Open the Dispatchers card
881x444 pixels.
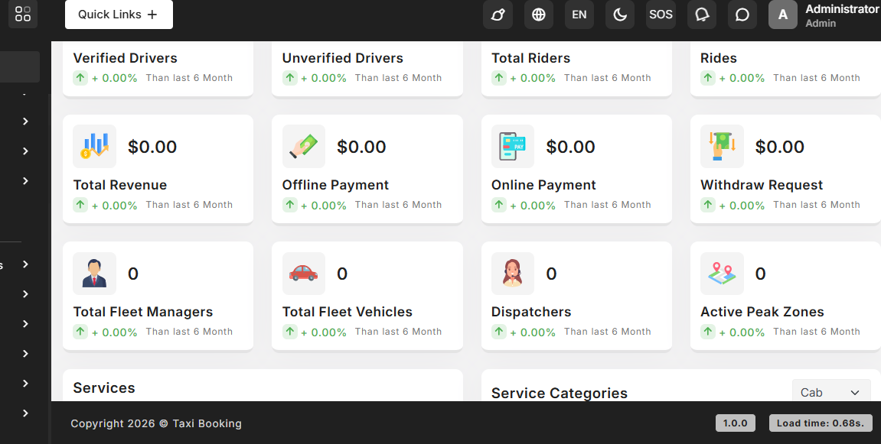coord(576,297)
